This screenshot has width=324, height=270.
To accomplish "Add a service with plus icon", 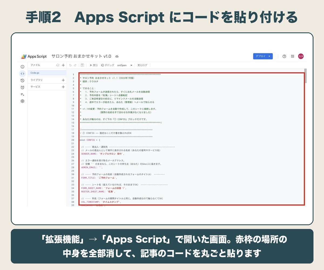I will [x=63, y=87].
